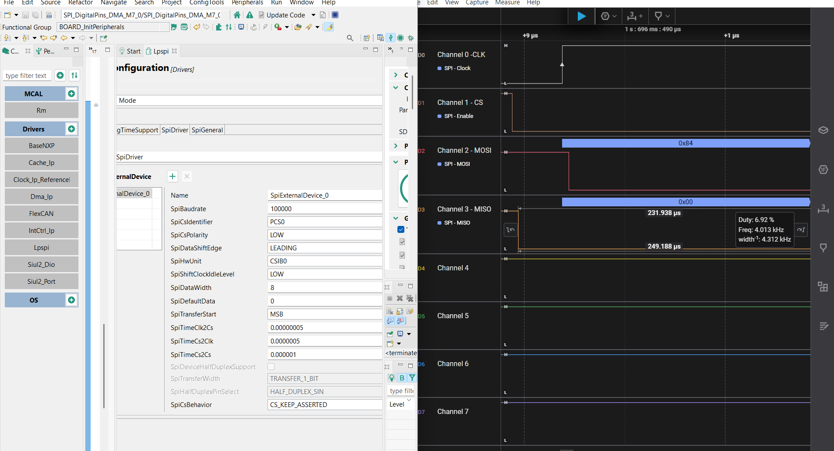This screenshot has height=451, width=834.
Task: Select the 0x00 MISO decoded data bar
Action: tap(685, 202)
